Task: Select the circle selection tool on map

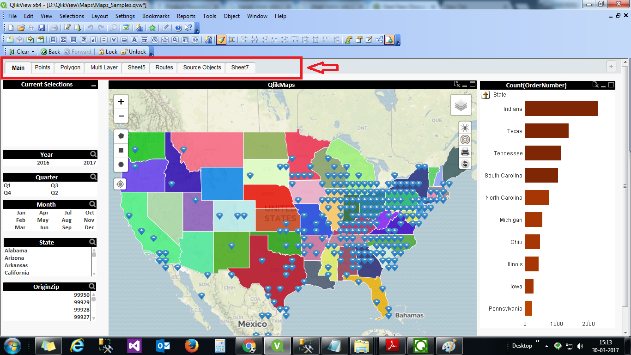Action: point(121,164)
